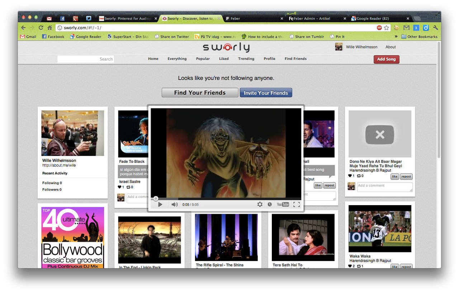
Task: Click the user avatar beside Wille Wilhelmsson in header
Action: (x=339, y=47)
